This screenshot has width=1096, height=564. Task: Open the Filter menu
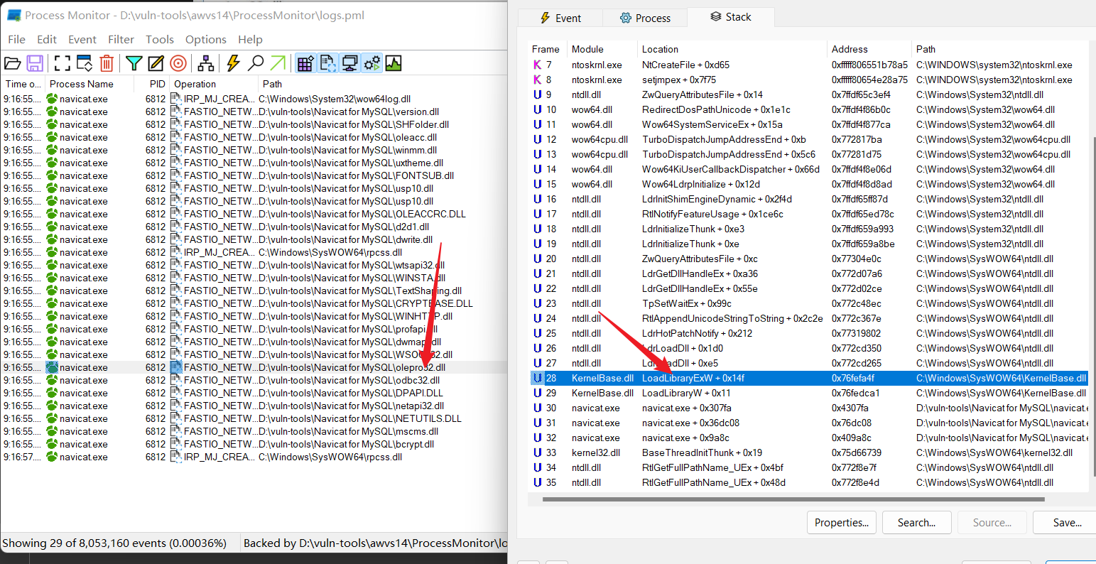click(x=121, y=40)
